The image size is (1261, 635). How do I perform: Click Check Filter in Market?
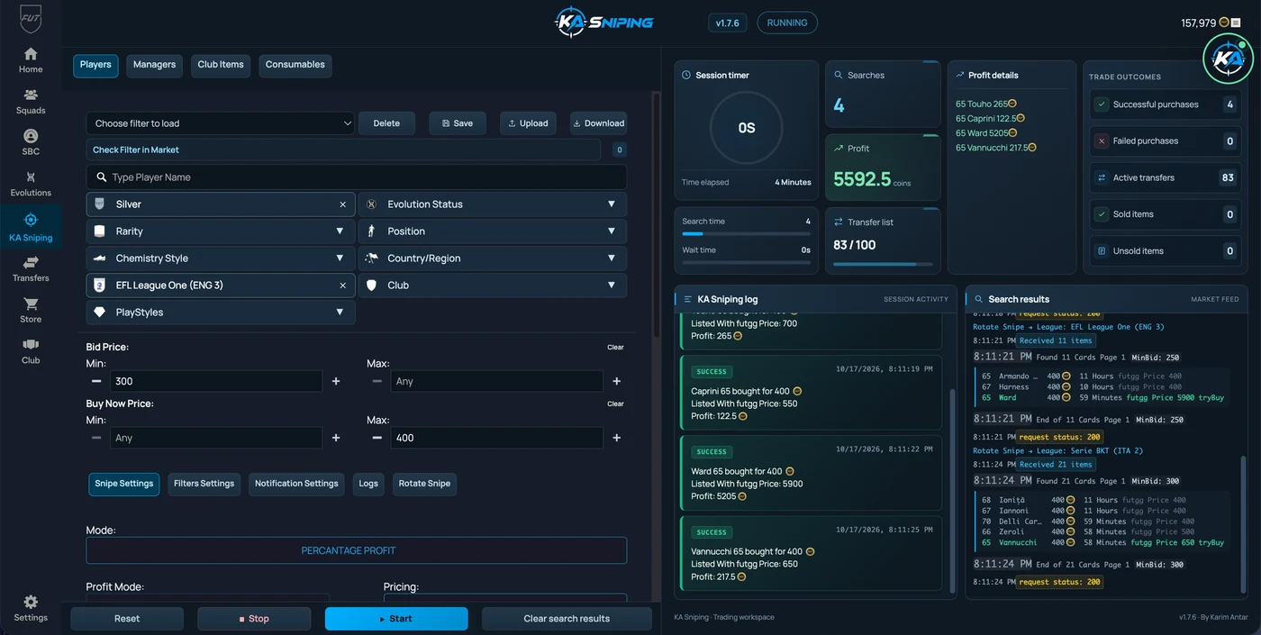tap(343, 150)
